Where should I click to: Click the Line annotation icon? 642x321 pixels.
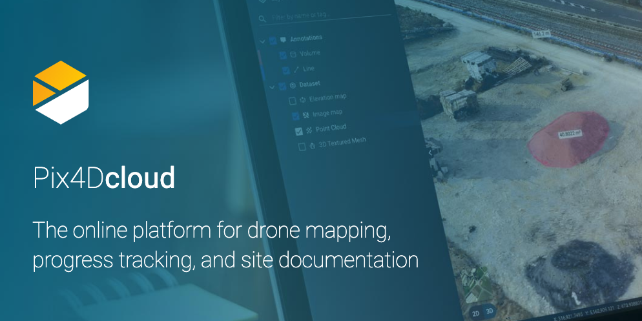click(296, 69)
